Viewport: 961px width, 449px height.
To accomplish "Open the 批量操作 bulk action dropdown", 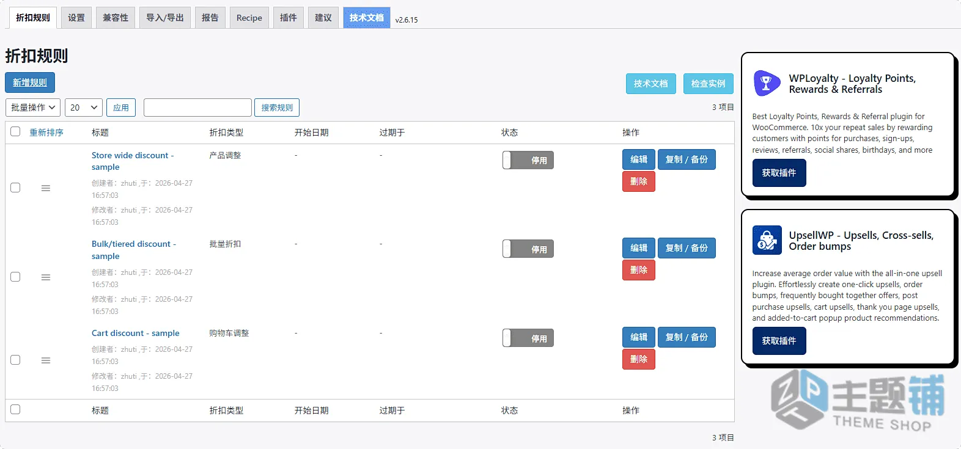I will click(x=33, y=108).
